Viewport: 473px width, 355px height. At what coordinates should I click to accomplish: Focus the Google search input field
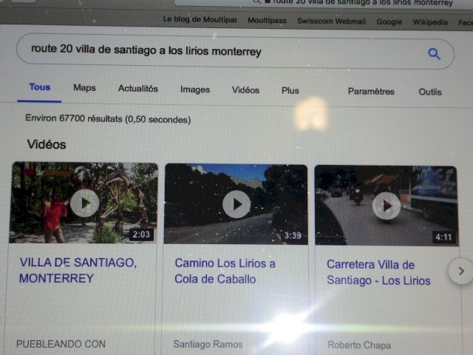(x=235, y=51)
